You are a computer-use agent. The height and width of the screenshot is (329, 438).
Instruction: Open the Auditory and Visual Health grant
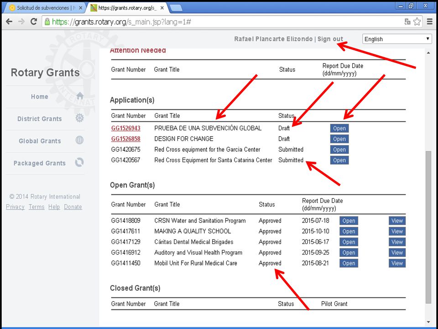pyautogui.click(x=349, y=252)
